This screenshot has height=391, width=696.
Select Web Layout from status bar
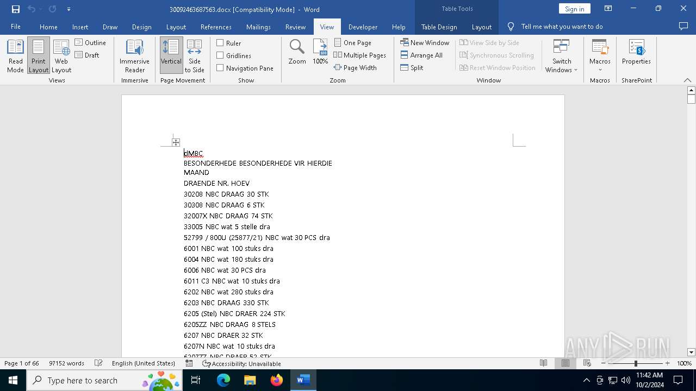(x=587, y=363)
